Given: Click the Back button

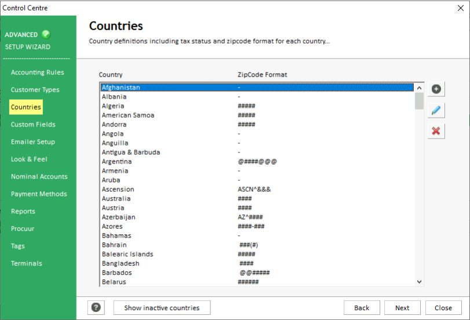Looking at the screenshot, I should [362, 308].
